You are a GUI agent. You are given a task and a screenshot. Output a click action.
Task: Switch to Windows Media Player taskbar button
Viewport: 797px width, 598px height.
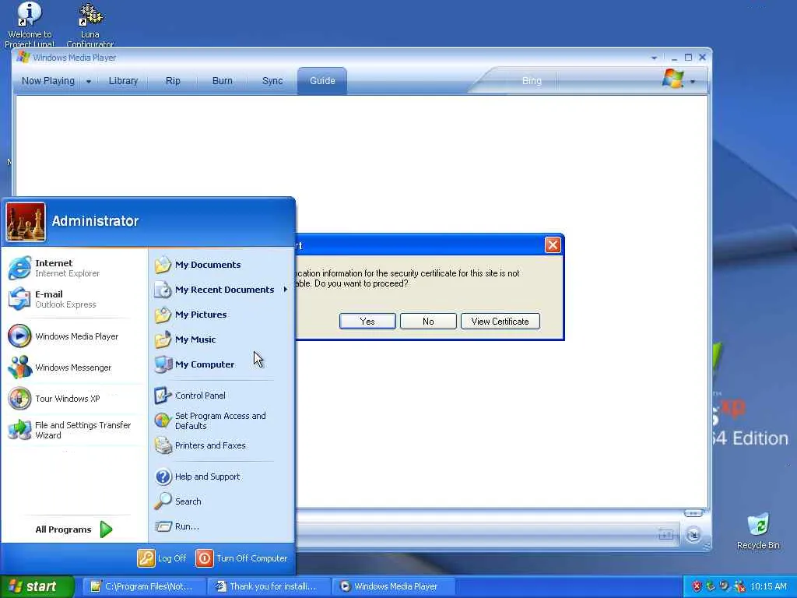click(393, 586)
